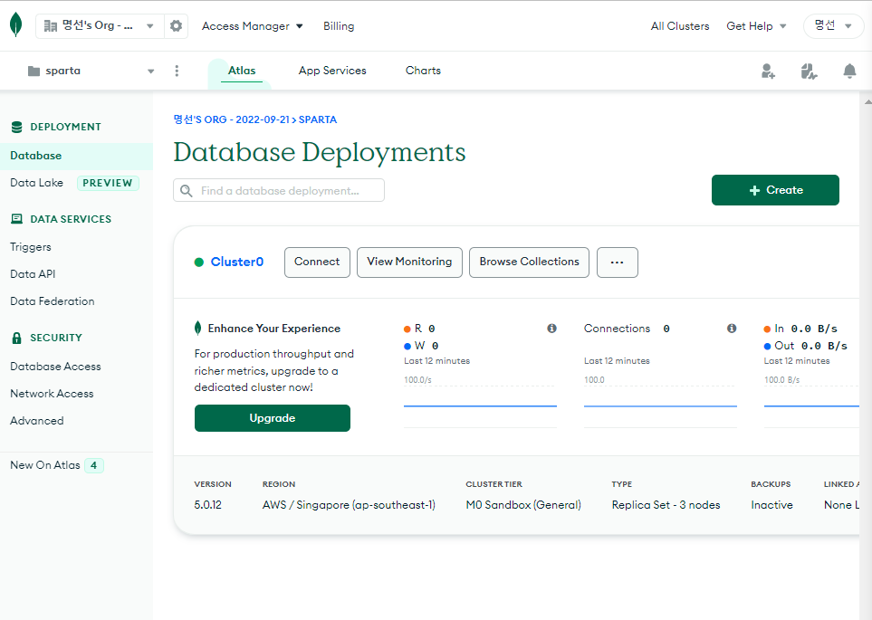Open project options three-dot menu
The width and height of the screenshot is (872, 620).
[177, 71]
